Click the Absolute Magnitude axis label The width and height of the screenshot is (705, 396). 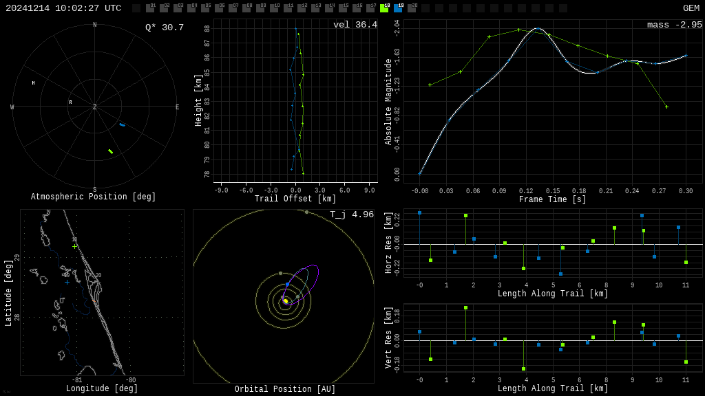[x=389, y=102]
